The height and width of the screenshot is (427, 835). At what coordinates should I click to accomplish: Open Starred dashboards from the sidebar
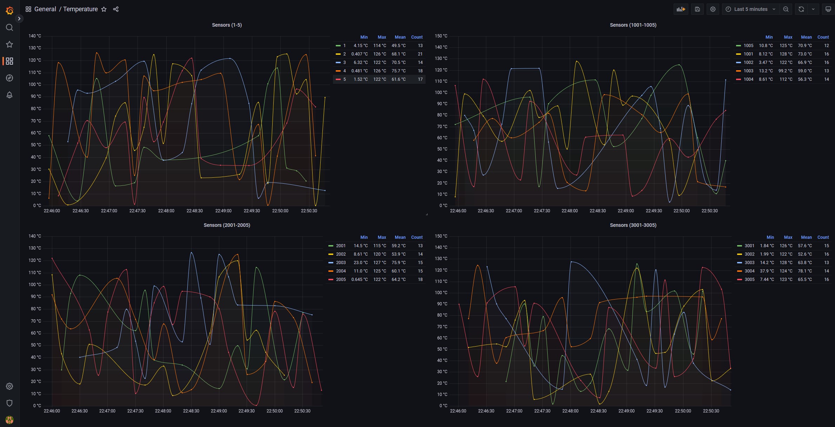(x=9, y=44)
